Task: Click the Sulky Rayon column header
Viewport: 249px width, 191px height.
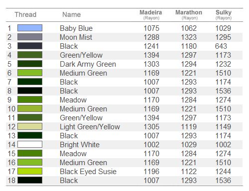Action: click(x=224, y=15)
